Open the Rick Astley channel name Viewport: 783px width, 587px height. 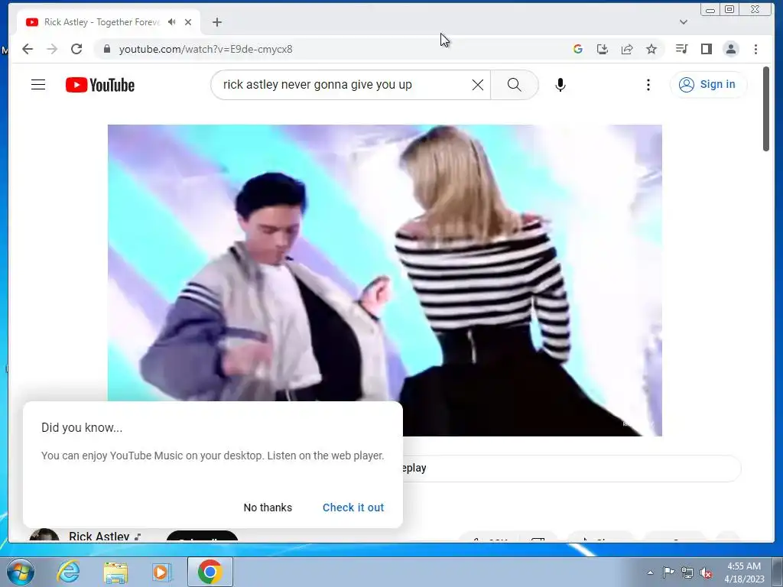99,536
